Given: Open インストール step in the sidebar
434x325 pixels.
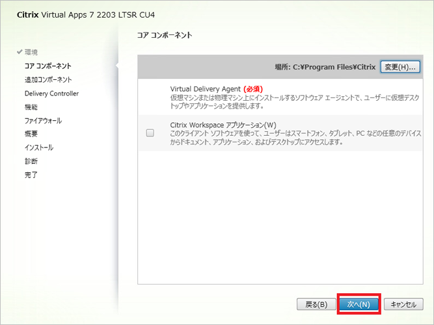Looking at the screenshot, I should point(39,148).
